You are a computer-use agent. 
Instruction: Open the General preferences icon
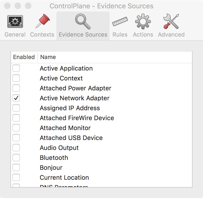[15, 21]
